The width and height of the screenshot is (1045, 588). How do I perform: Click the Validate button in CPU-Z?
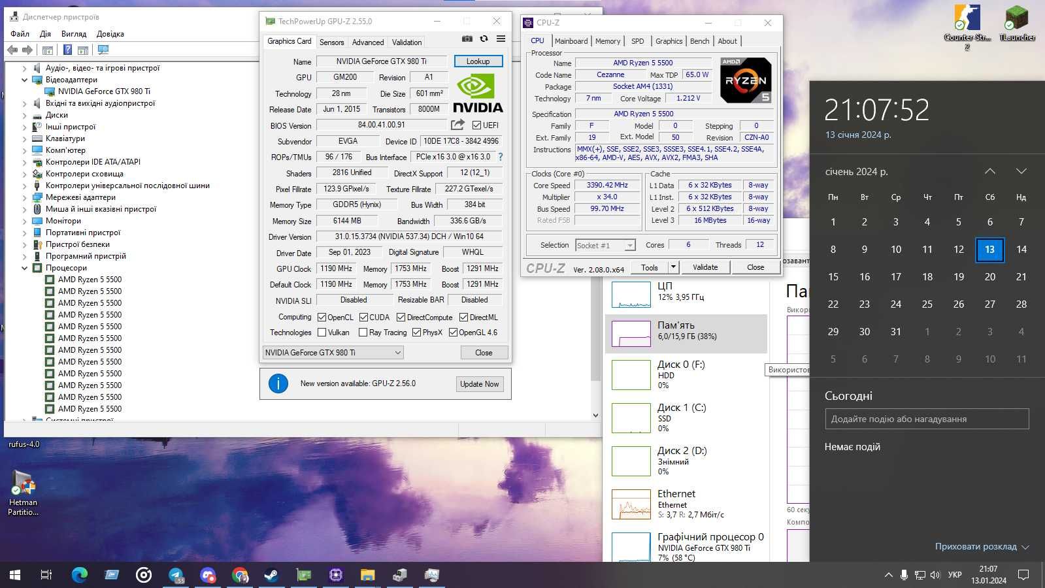pos(705,267)
